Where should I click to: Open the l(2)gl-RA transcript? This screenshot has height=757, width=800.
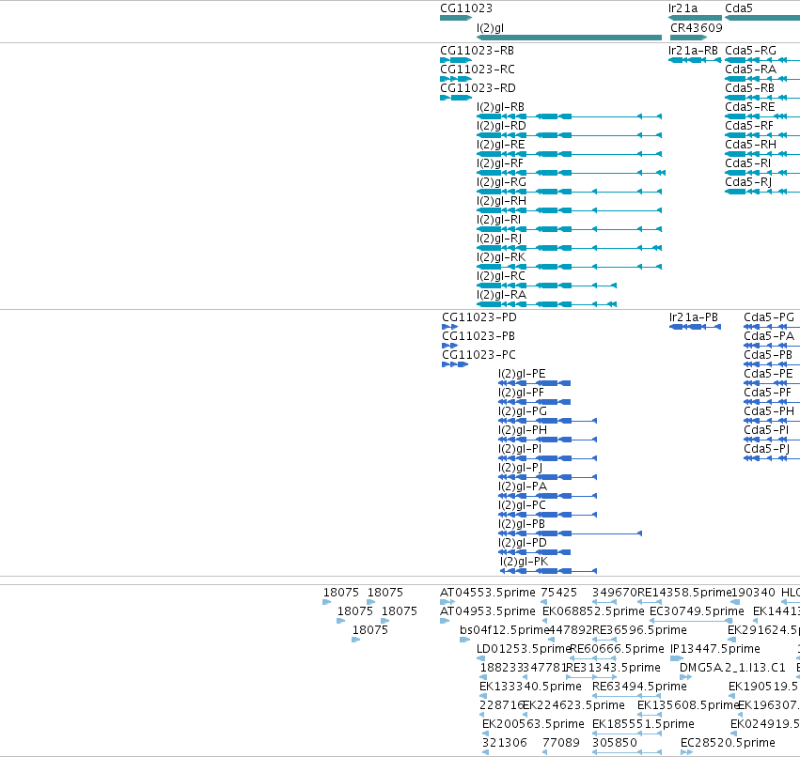coord(501,296)
